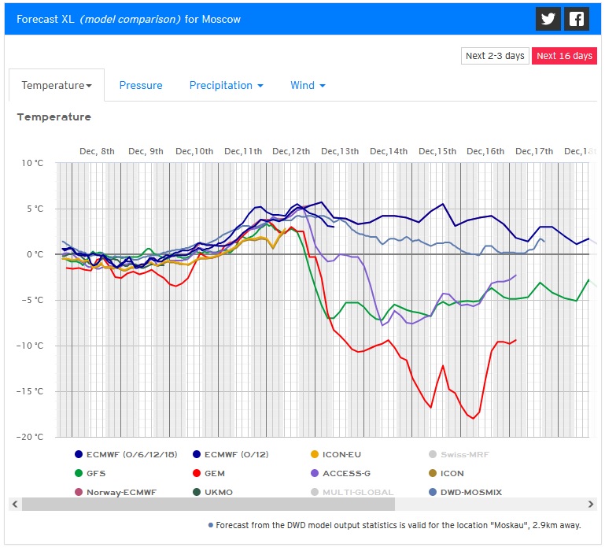Select the Next 2-3 days button
605x551 pixels.
(x=495, y=56)
